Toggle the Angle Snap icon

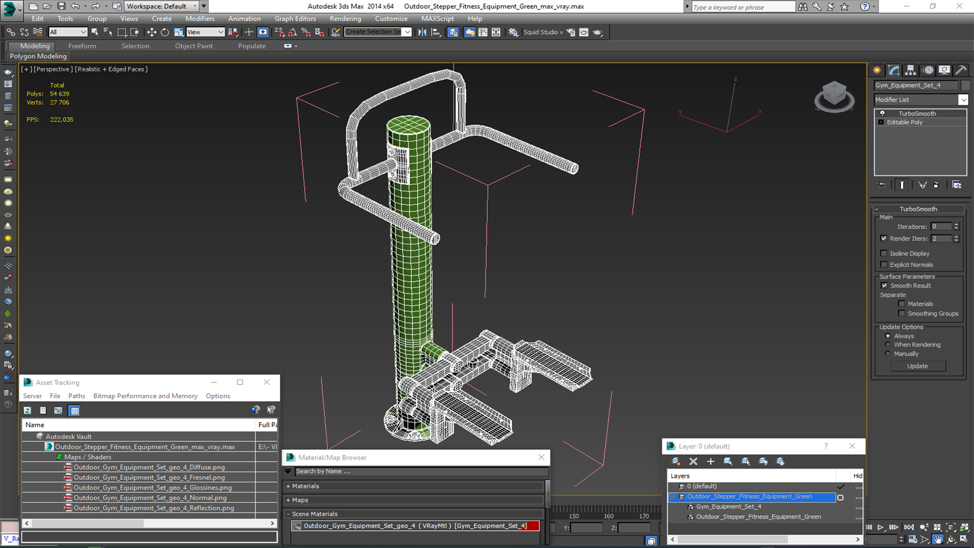293,32
